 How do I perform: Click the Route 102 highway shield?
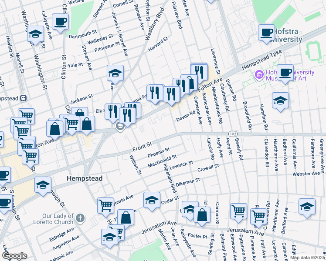[x=231, y=134]
